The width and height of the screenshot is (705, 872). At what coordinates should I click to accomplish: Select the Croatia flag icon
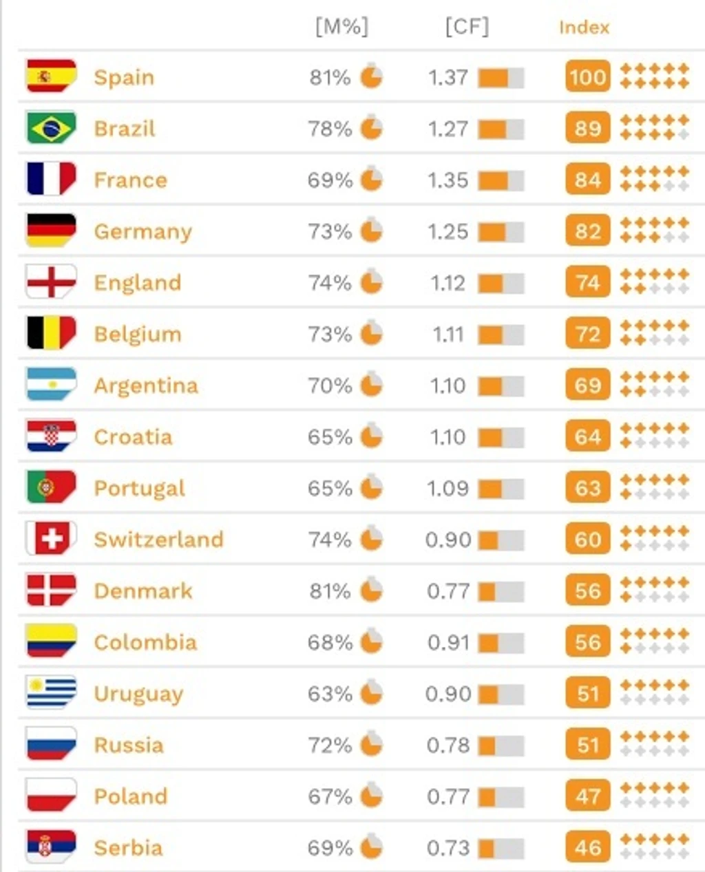51,436
